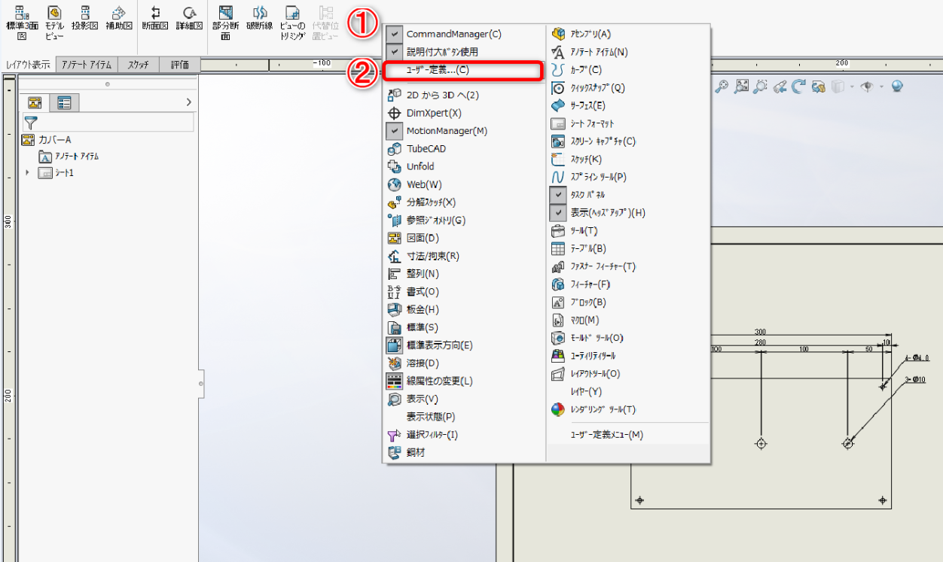Click the 部分断面 (Broken-out Section) tool

225,20
